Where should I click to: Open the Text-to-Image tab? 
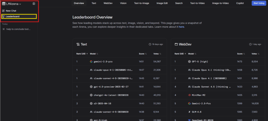pos(142,3)
